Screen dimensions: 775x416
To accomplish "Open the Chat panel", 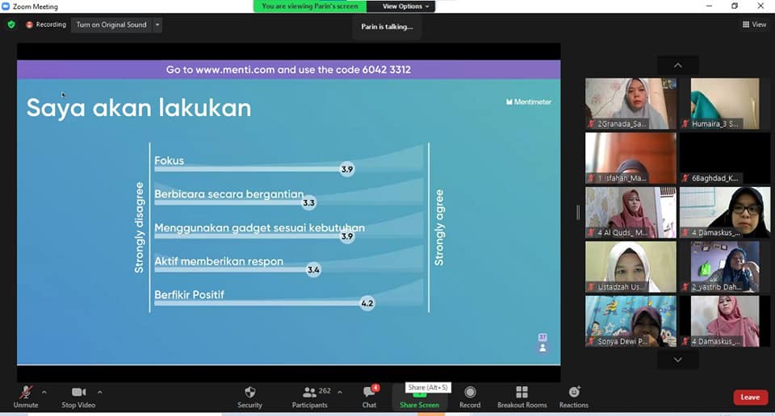I will click(369, 394).
